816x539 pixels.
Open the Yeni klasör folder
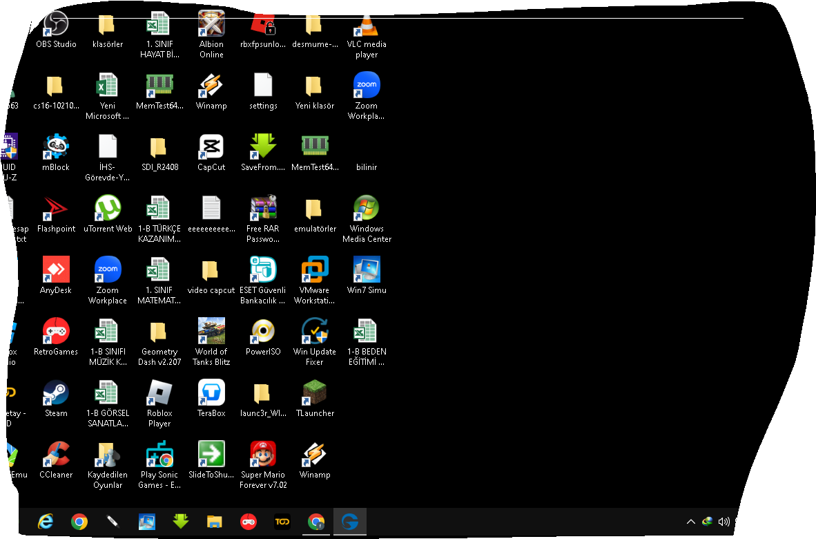(315, 91)
